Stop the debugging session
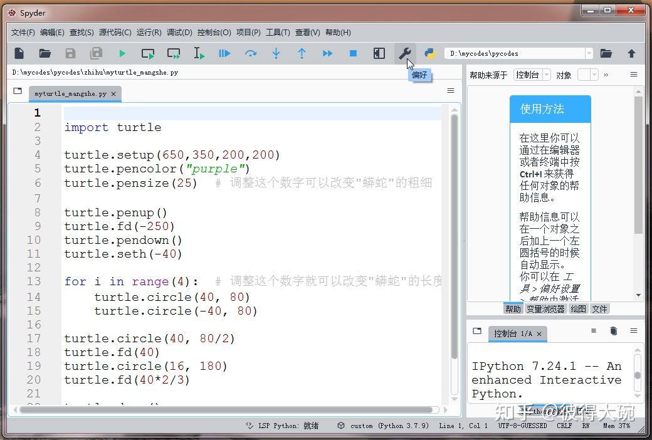Screen dimensions: 652x440 353,53
